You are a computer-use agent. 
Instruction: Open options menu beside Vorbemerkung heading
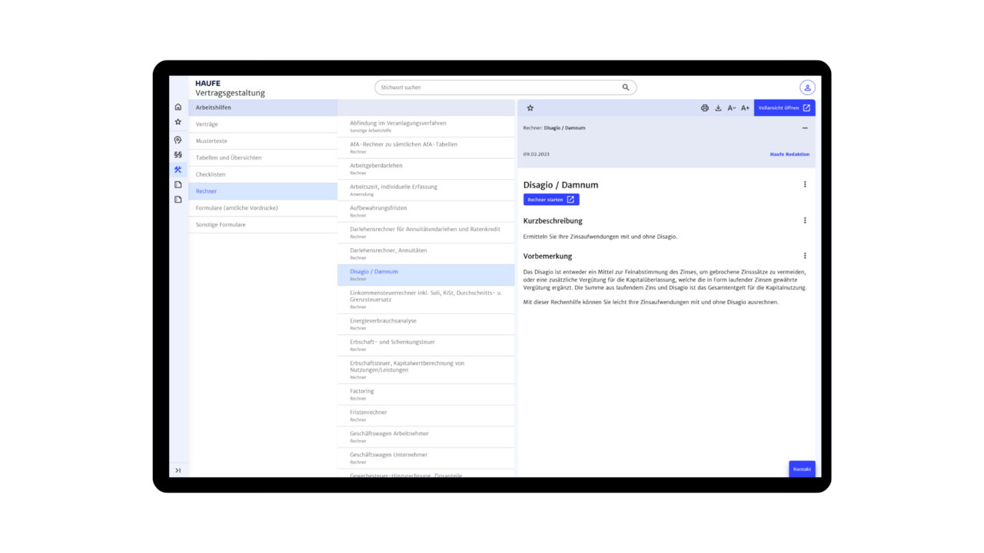[805, 256]
